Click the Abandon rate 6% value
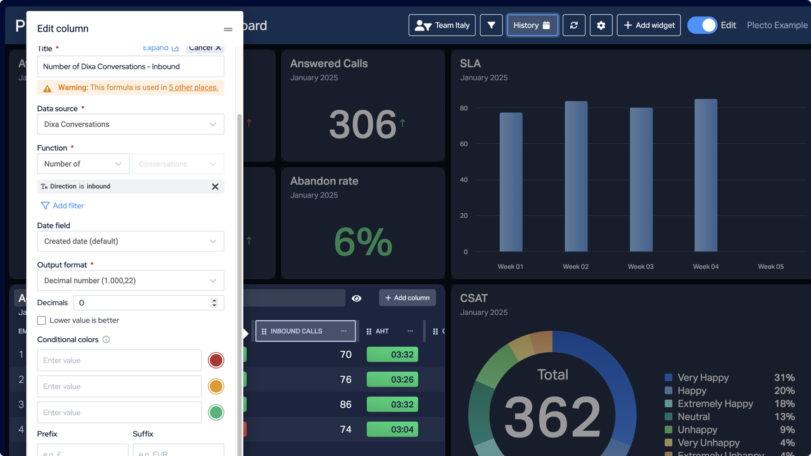This screenshot has height=456, width=811. point(363,242)
